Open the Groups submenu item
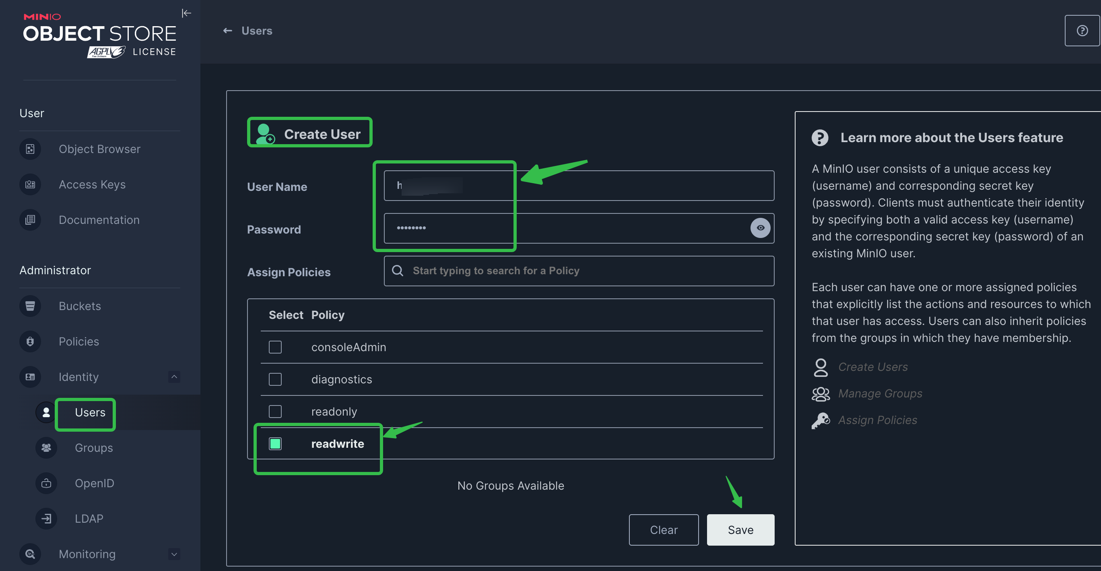 pyautogui.click(x=94, y=448)
